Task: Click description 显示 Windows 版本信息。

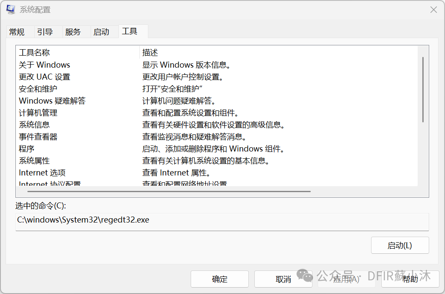Action: point(186,65)
